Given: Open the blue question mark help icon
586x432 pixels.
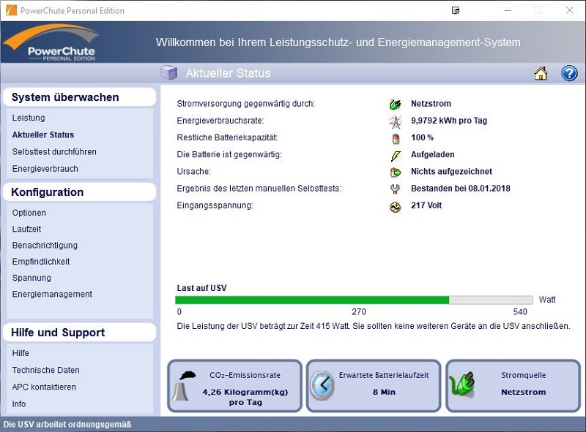Looking at the screenshot, I should (569, 73).
